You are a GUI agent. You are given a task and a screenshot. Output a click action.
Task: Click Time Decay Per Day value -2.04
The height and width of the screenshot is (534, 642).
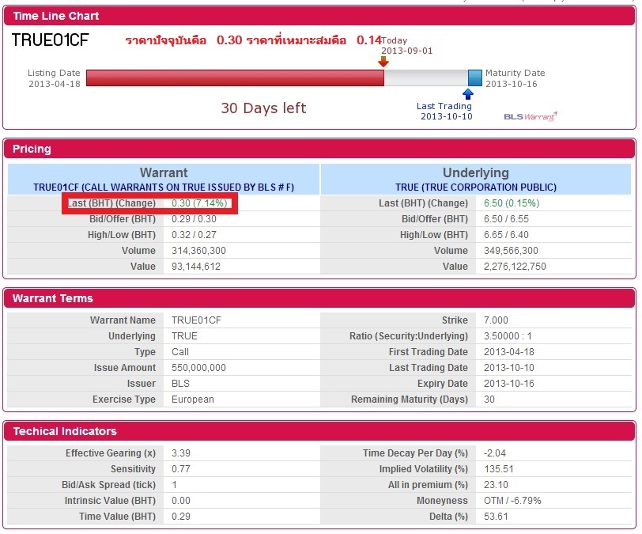coord(495,453)
